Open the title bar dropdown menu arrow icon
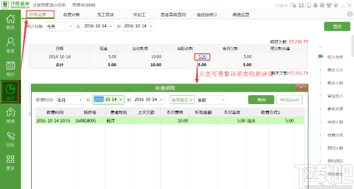The width and height of the screenshot is (354, 189). [x=336, y=5]
